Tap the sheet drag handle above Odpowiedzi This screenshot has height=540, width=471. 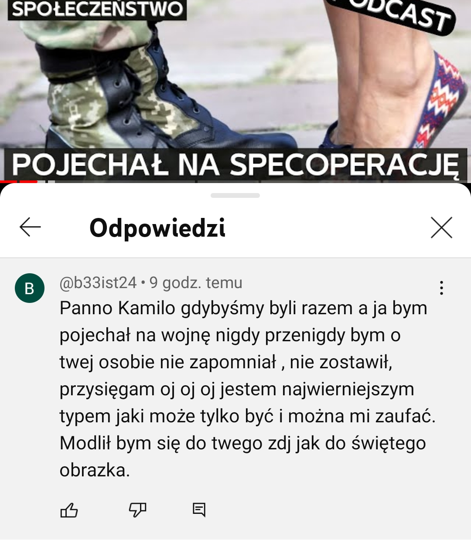pos(235,195)
